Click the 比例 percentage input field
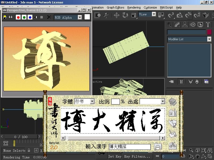This screenshot has width=214, height=160. click(x=116, y=102)
